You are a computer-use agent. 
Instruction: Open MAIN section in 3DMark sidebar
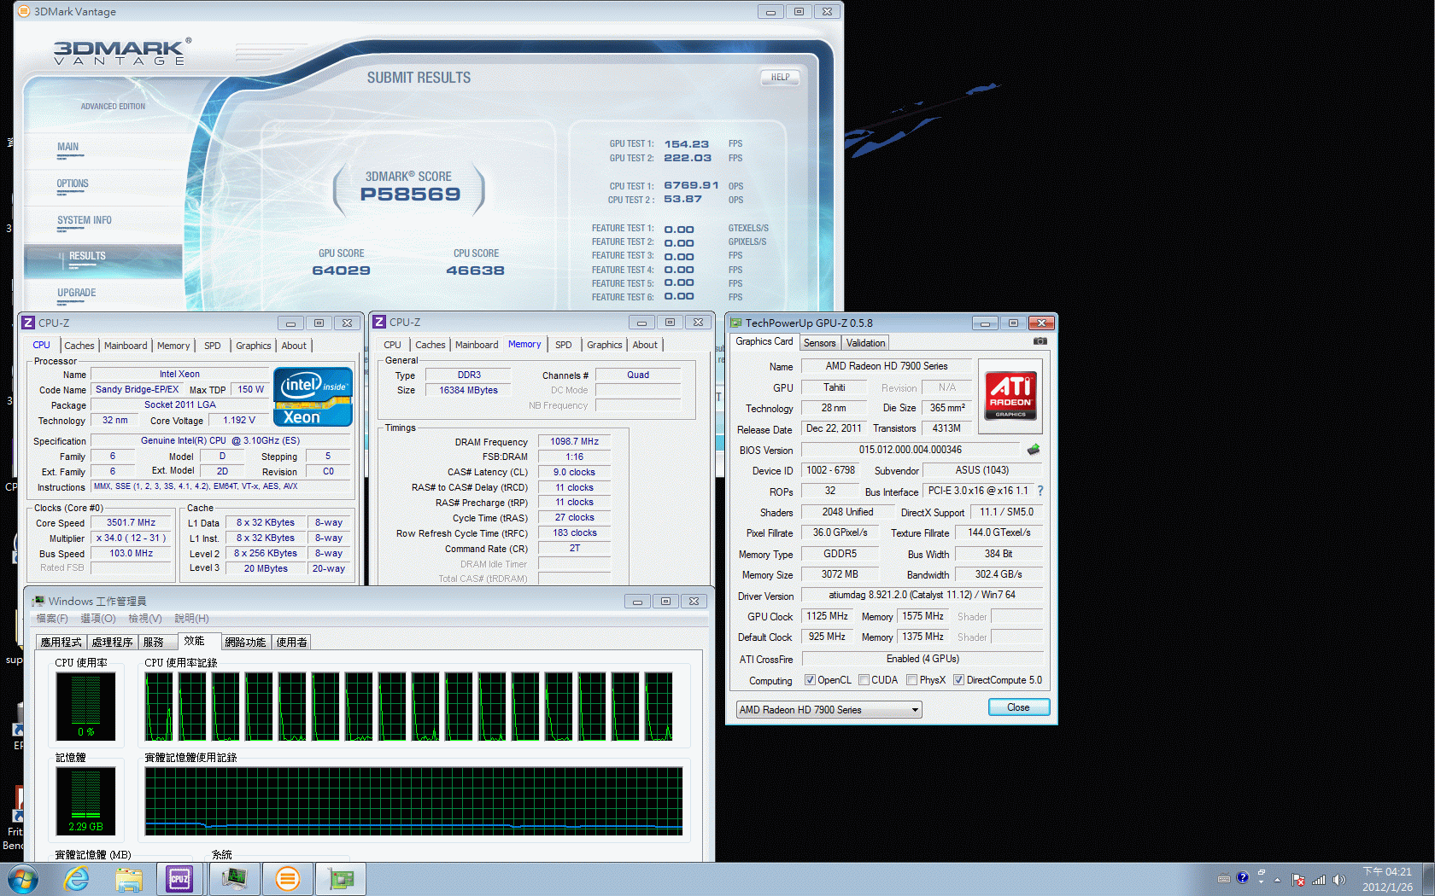68,147
